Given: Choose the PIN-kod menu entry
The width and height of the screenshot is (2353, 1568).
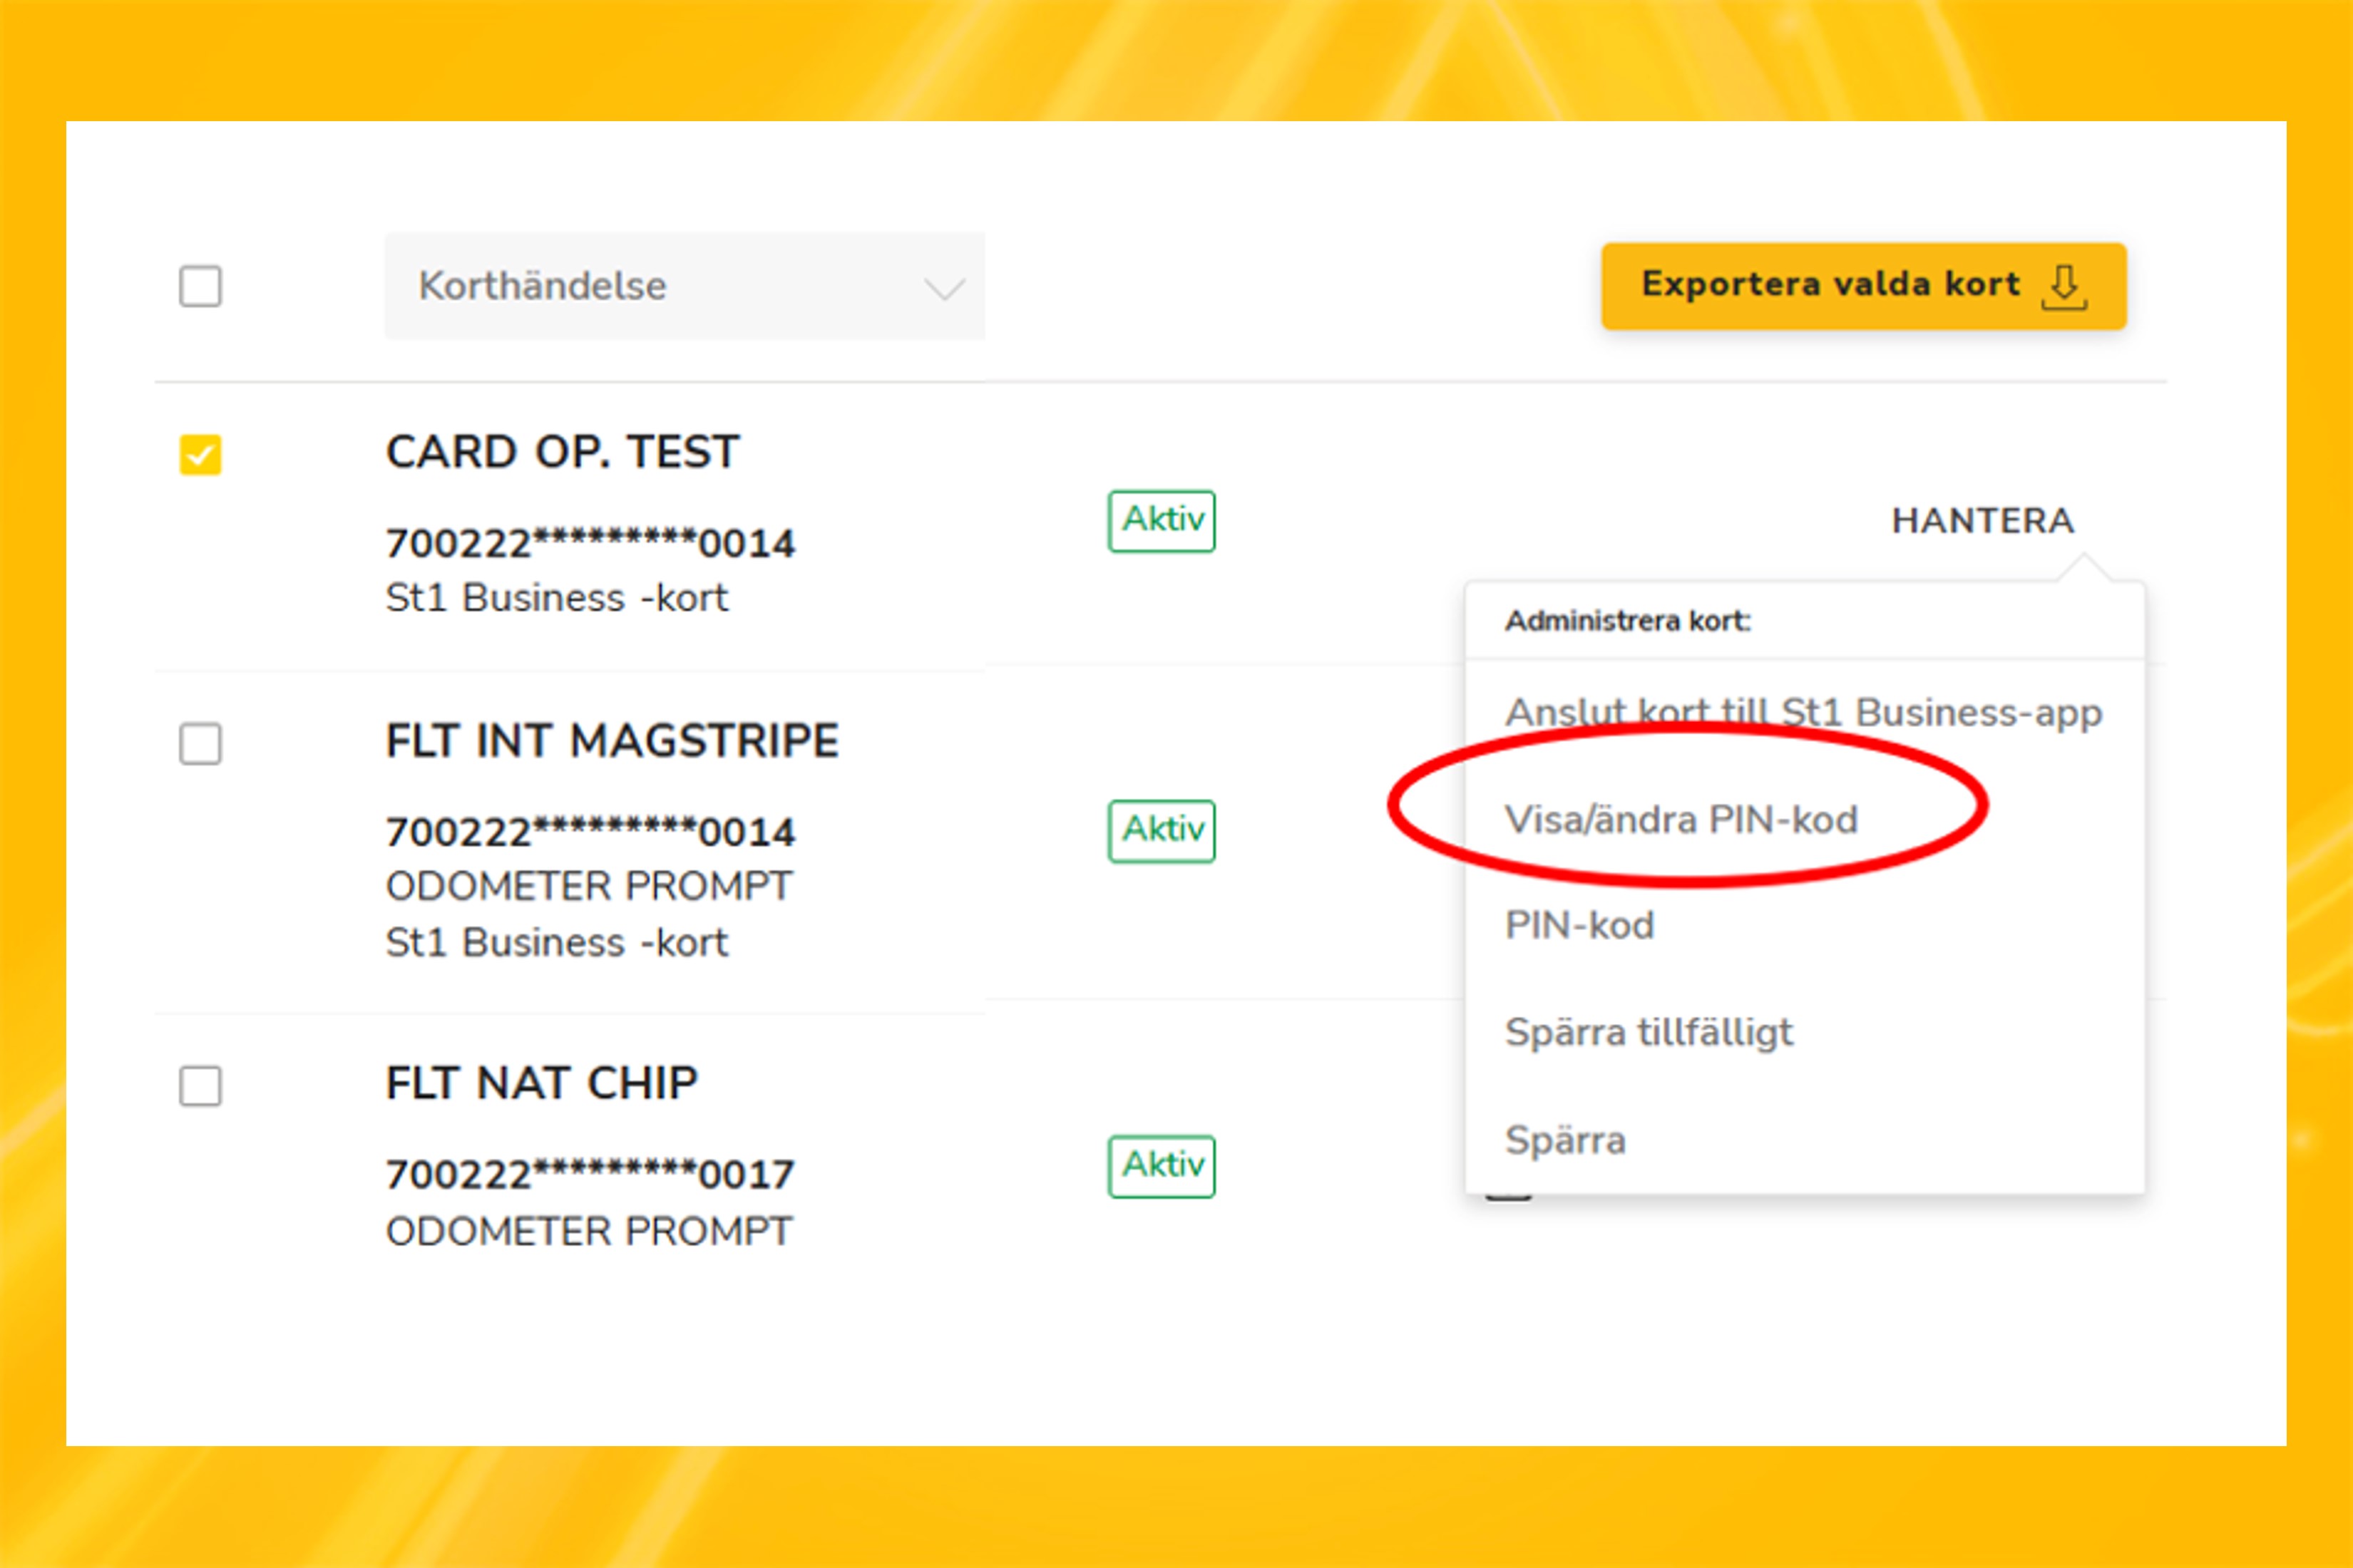Looking at the screenshot, I should click(x=1579, y=926).
